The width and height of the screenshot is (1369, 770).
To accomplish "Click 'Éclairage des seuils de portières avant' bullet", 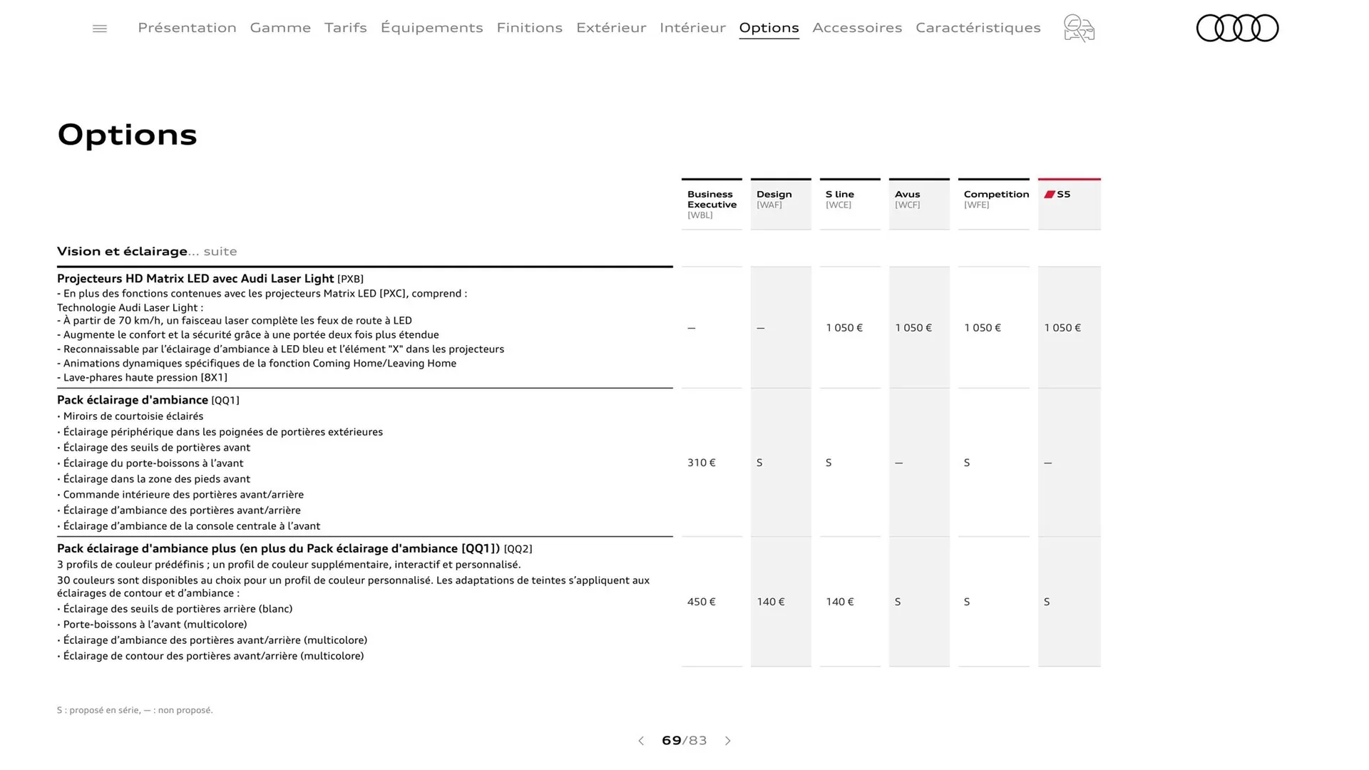I will (154, 448).
